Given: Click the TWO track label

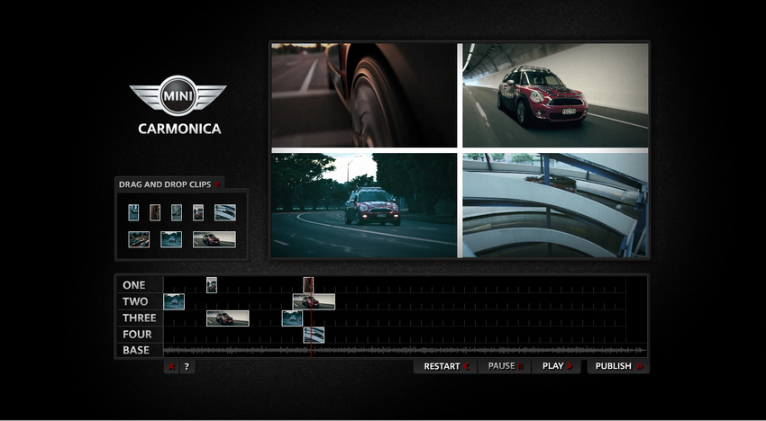Looking at the screenshot, I should tap(135, 301).
